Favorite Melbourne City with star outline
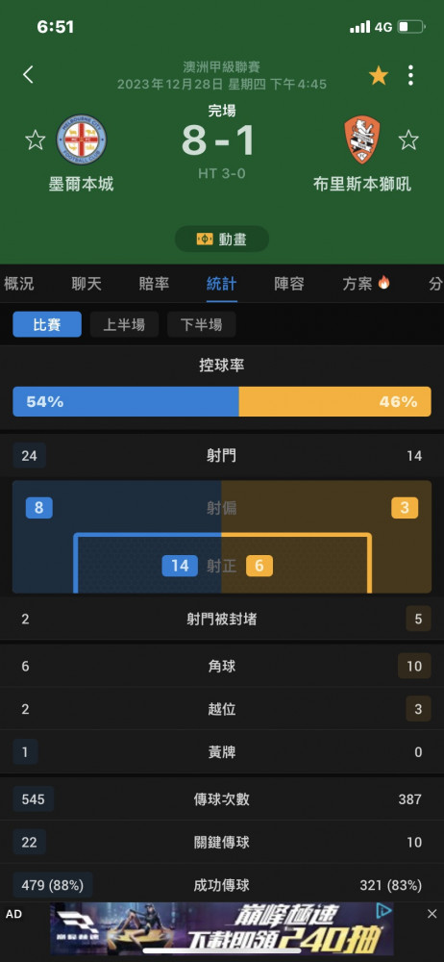Screen dimensions: 444x962 click(x=35, y=139)
